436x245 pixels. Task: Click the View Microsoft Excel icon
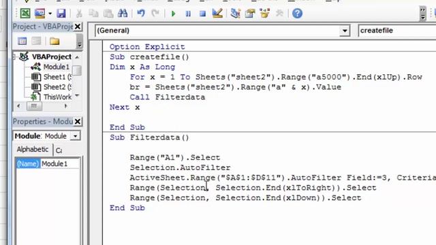pos(25,14)
